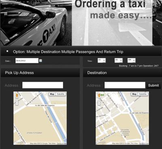Zoom in on the Destination map
Viewport: 162px width, 149px height.
(x=99, y=101)
